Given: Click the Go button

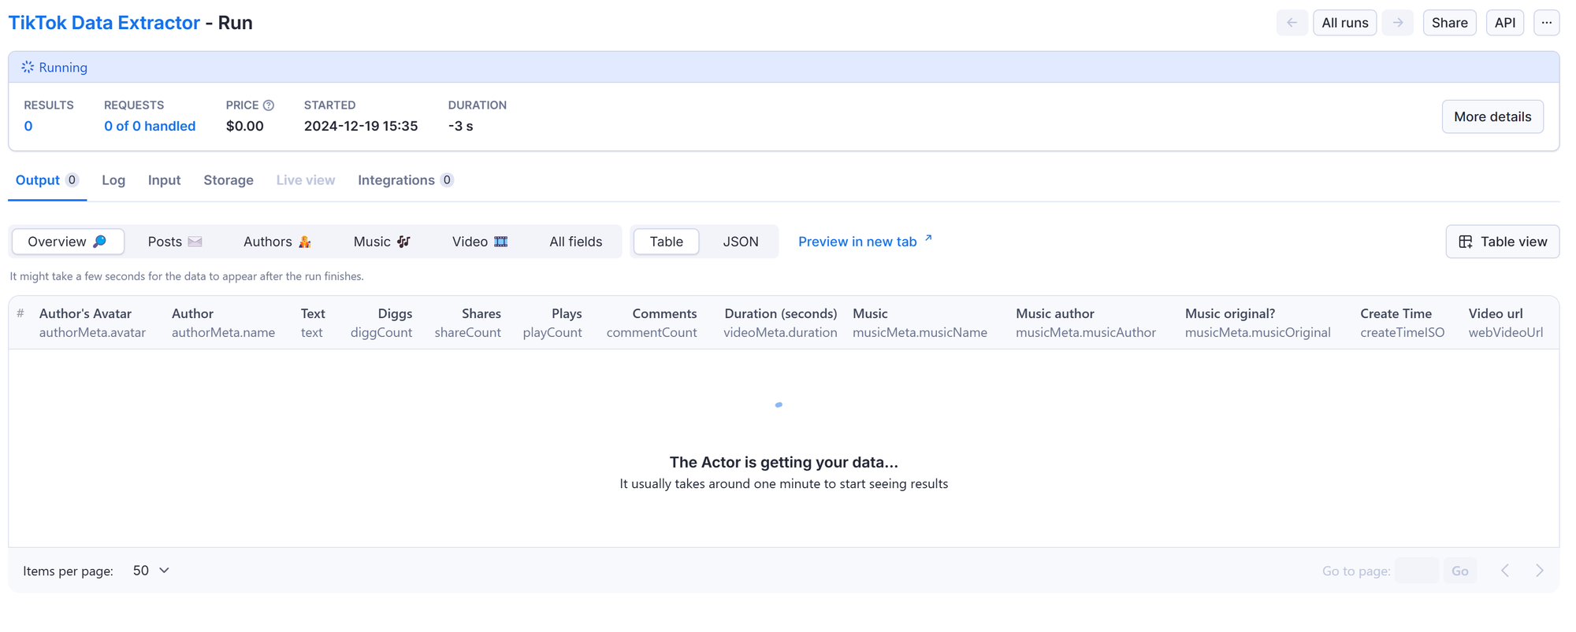Looking at the screenshot, I should coord(1459,571).
